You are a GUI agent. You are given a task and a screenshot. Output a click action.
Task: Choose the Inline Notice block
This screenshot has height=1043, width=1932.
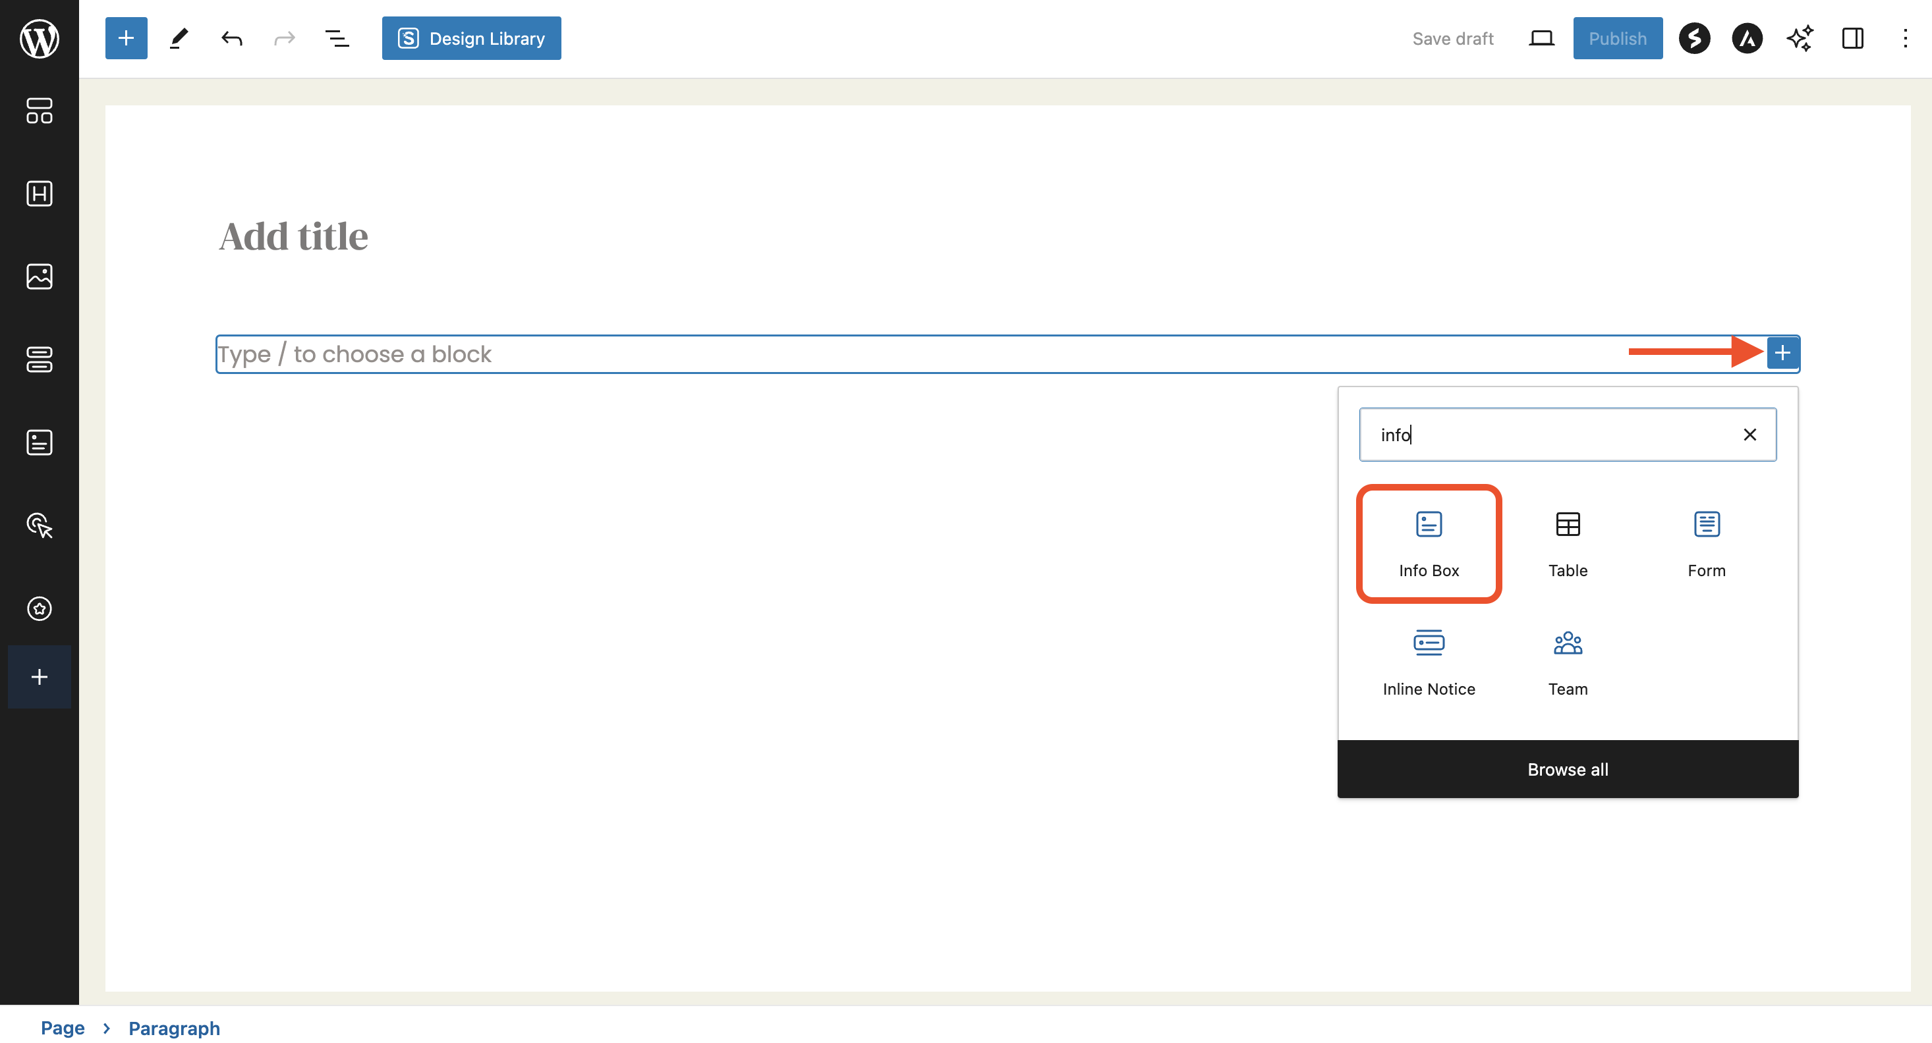coord(1429,662)
